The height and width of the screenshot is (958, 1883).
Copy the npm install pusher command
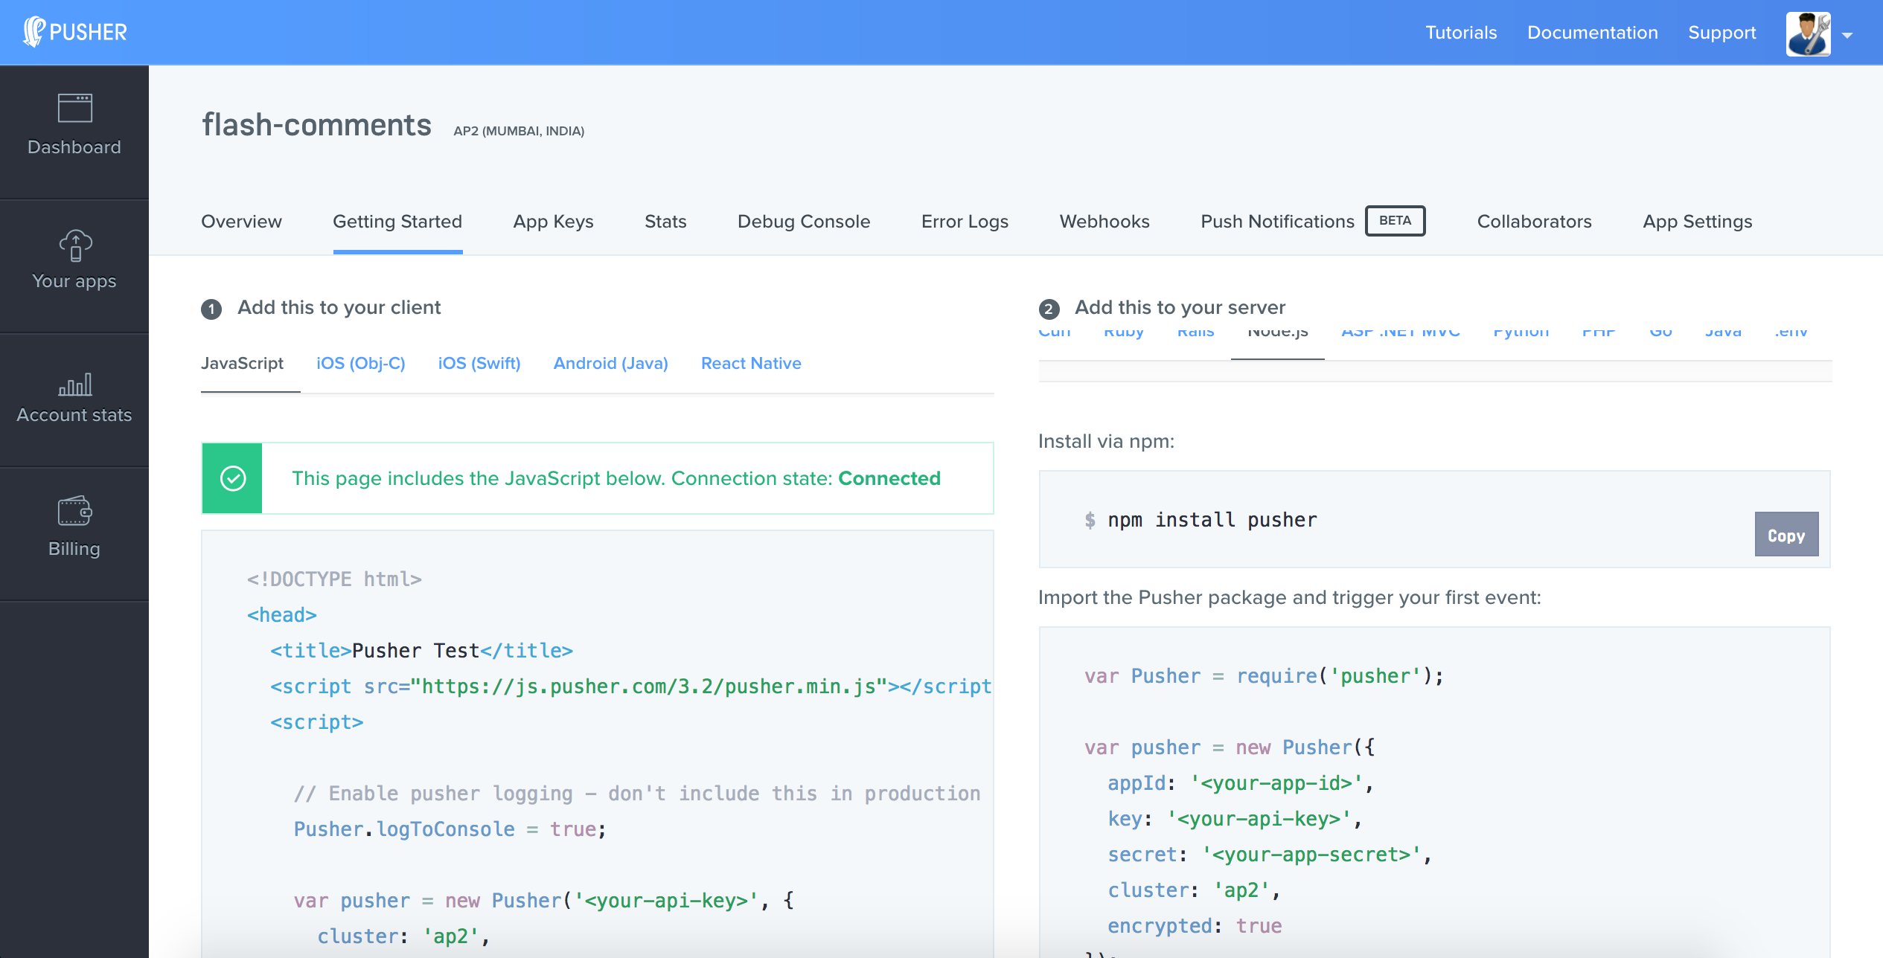(x=1786, y=534)
